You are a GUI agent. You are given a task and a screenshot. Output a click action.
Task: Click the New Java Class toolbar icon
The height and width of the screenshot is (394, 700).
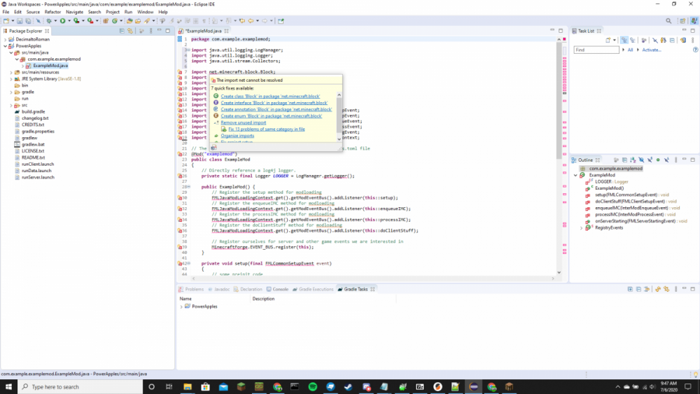tap(114, 20)
